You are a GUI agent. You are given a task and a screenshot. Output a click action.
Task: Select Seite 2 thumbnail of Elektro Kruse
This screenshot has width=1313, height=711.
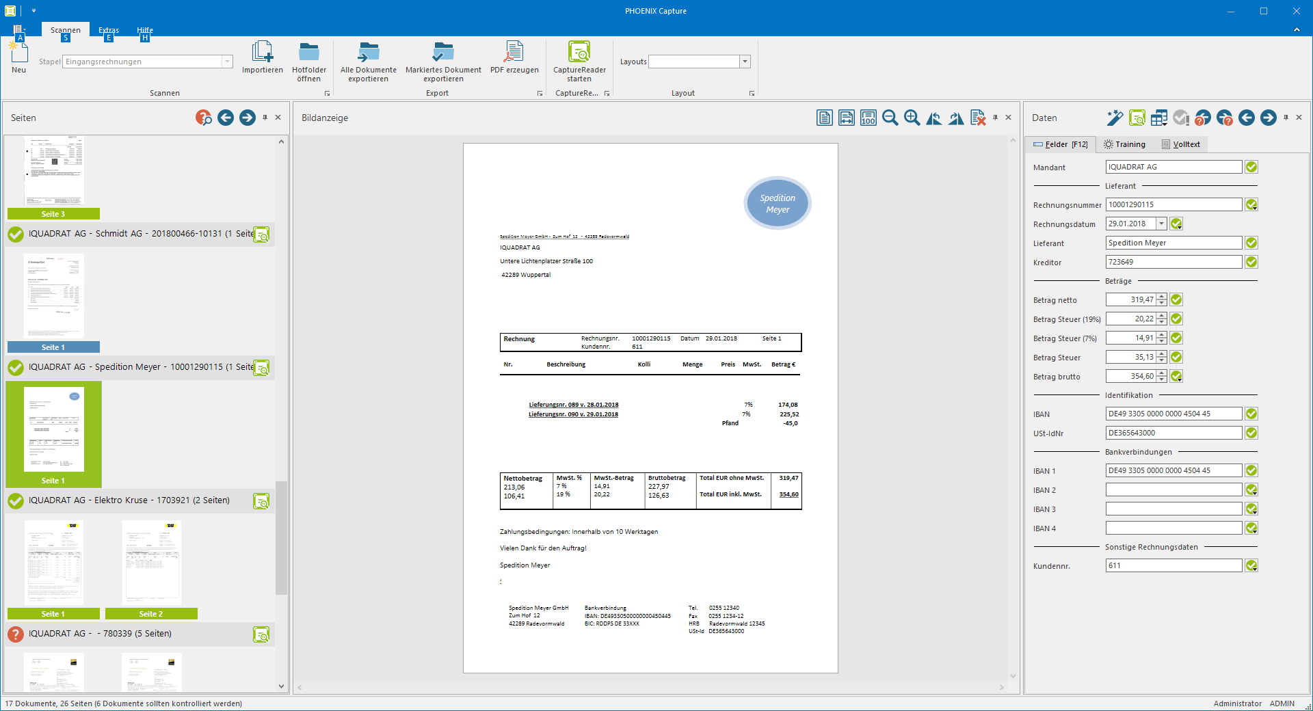pos(151,569)
